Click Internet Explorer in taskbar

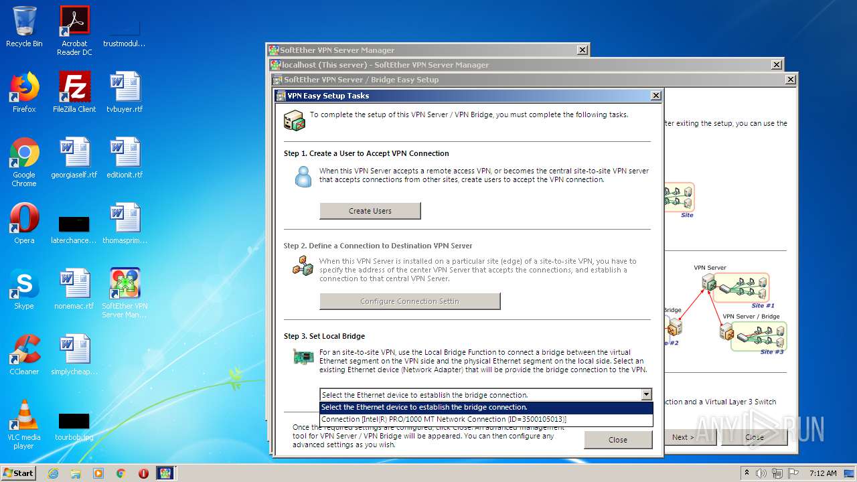click(x=53, y=473)
